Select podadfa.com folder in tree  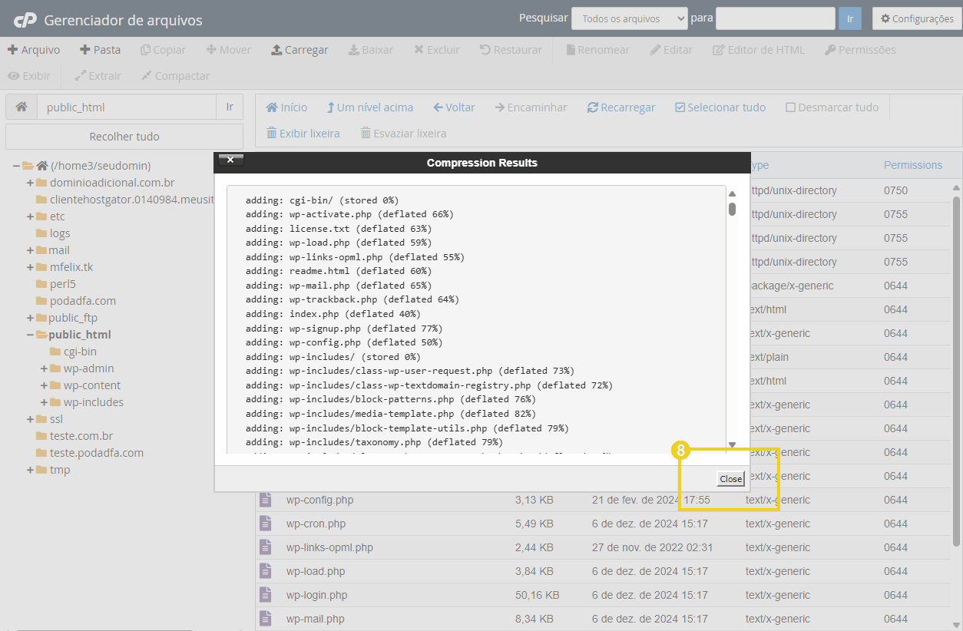pos(83,301)
